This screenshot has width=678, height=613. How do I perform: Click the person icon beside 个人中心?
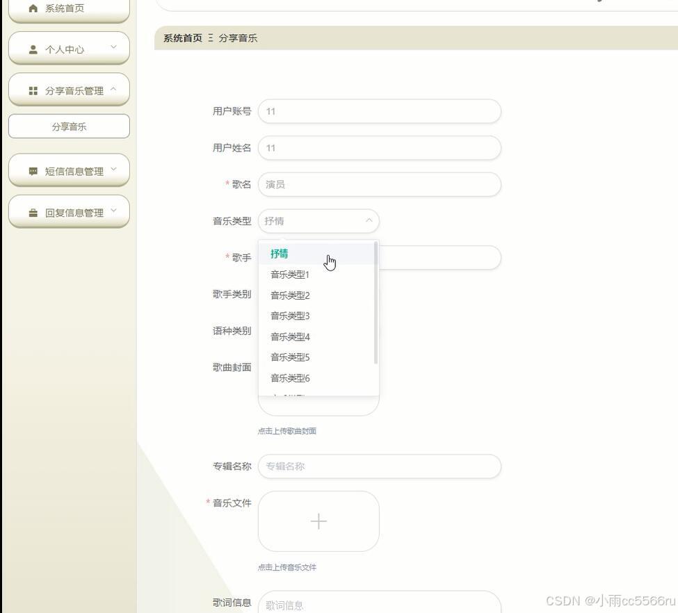coord(33,49)
